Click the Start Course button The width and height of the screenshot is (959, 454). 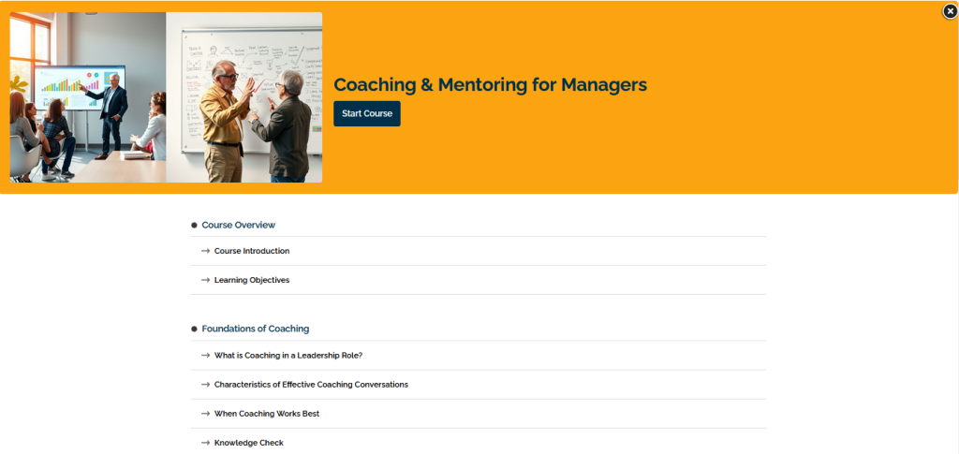coord(367,113)
